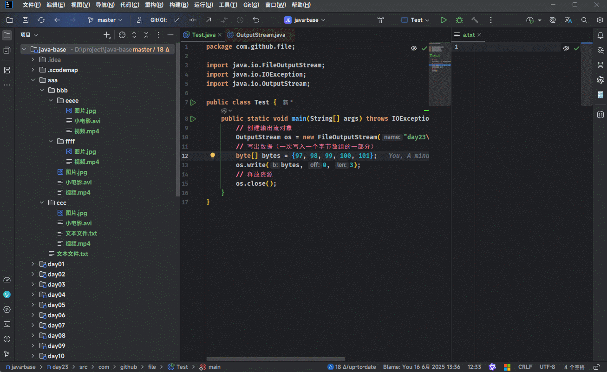Click the Debug bug icon
The image size is (607, 372).
click(459, 20)
